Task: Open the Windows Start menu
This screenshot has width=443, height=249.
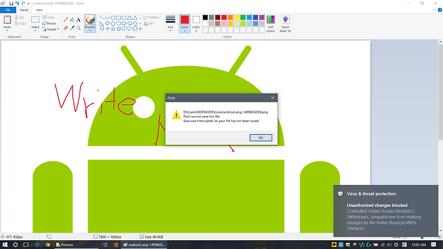Action: 5,245
